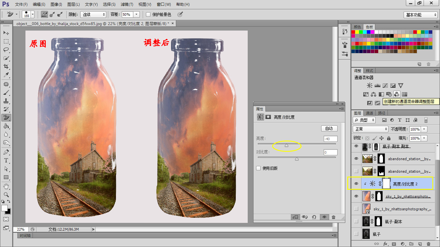Select the Quick Selection tool
This screenshot has width=440, height=247.
(x=6, y=58)
